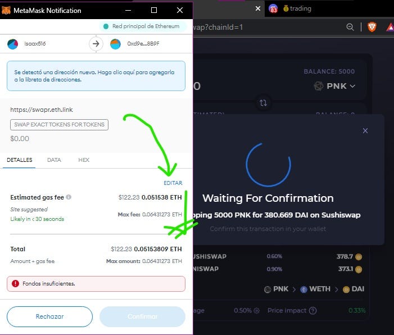Image resolution: width=394 pixels, height=335 pixels.
Task: Click the slippage settings gear icon
Action: tap(256, 311)
